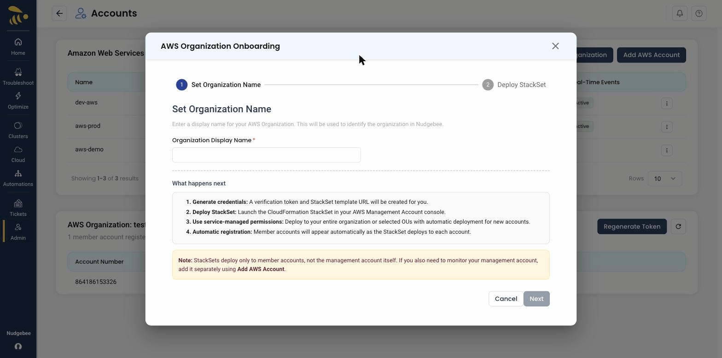Click the bold 'Add AWS Account' note text
This screenshot has height=358, width=722.
coord(261,269)
